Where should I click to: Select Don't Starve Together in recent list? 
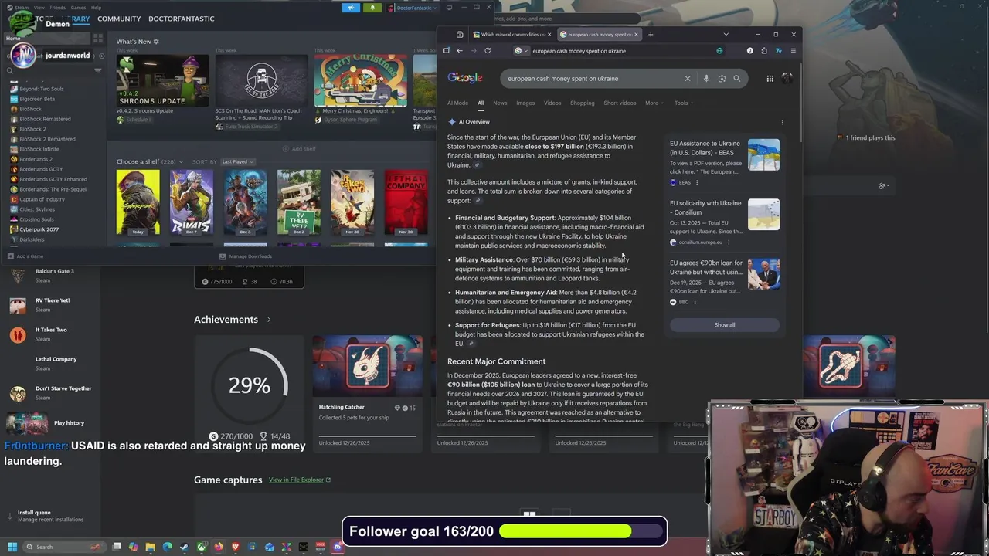(50, 393)
